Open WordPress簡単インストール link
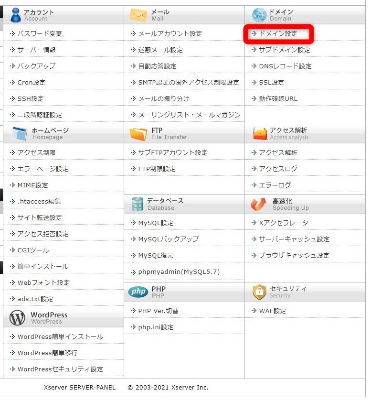The image size is (371, 401). [x=60, y=337]
